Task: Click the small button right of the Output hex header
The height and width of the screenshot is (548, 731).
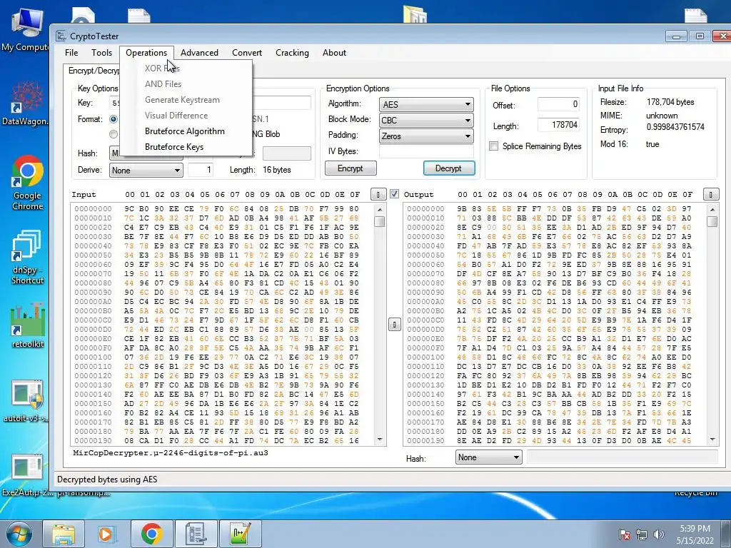Action: click(x=710, y=194)
